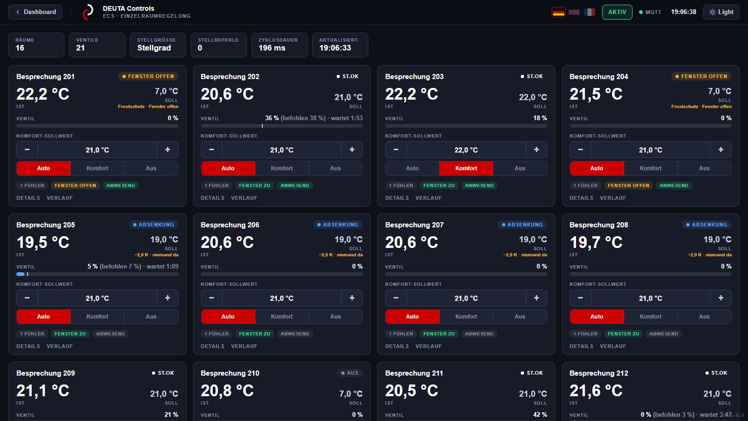Click the DEUTA Controls logo
The height and width of the screenshot is (421, 748).
pyautogui.click(x=87, y=12)
